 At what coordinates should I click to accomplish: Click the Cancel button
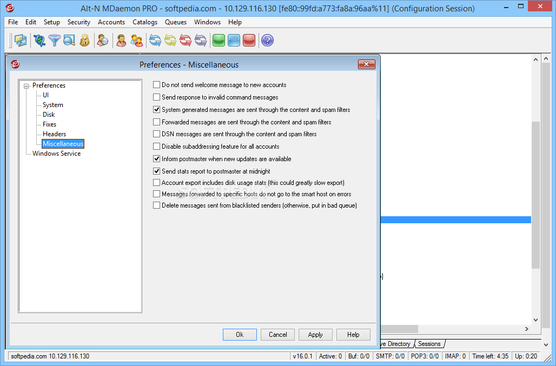click(277, 335)
